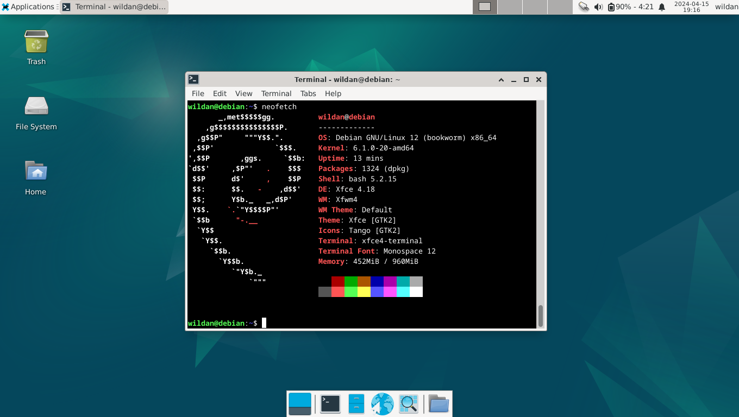The height and width of the screenshot is (417, 739).
Task: Open the File menu in Terminal
Action: point(198,93)
